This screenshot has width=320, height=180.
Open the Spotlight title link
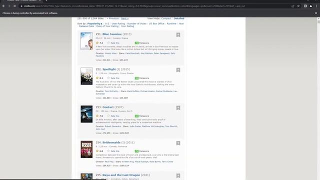click(109, 69)
